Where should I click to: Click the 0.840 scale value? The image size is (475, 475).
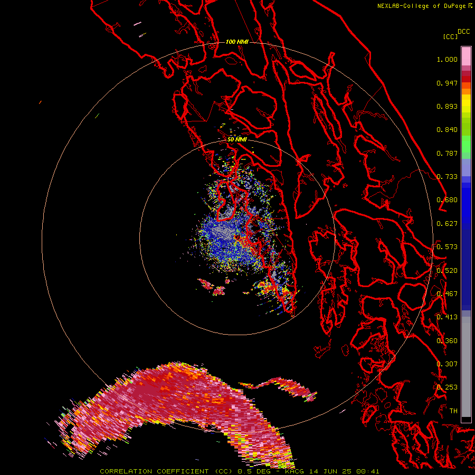point(447,130)
